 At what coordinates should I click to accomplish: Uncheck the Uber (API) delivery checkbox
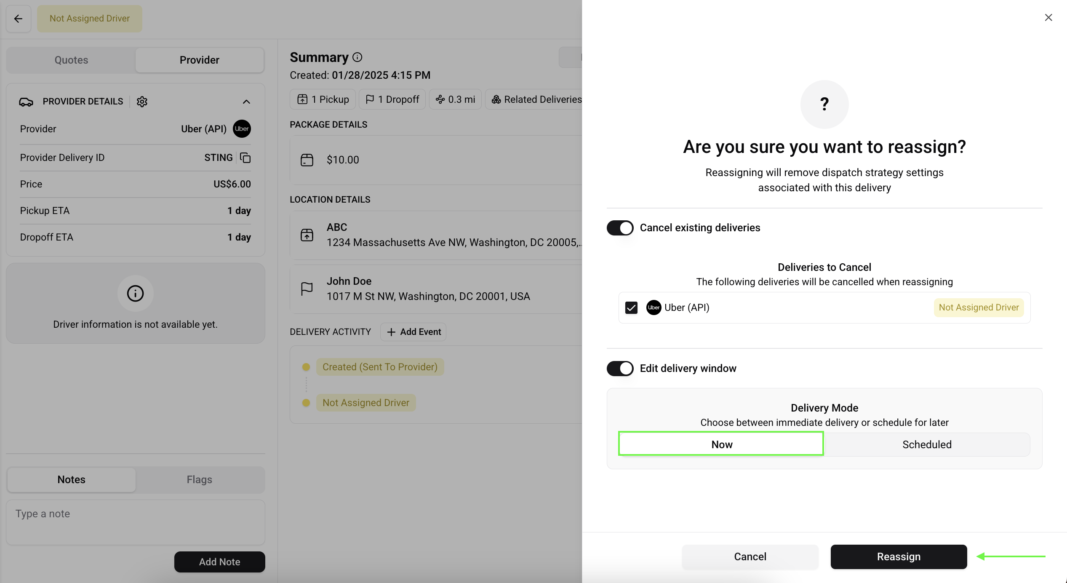point(631,308)
